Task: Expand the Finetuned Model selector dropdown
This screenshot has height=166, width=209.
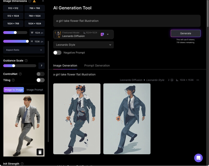Action: [x=108, y=34]
